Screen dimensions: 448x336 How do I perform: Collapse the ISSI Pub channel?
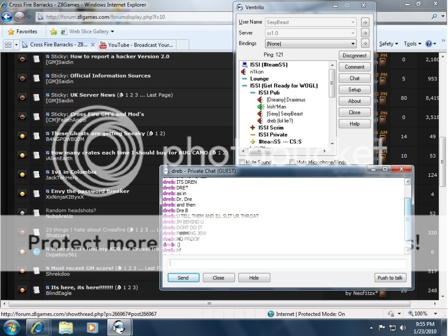click(x=253, y=93)
